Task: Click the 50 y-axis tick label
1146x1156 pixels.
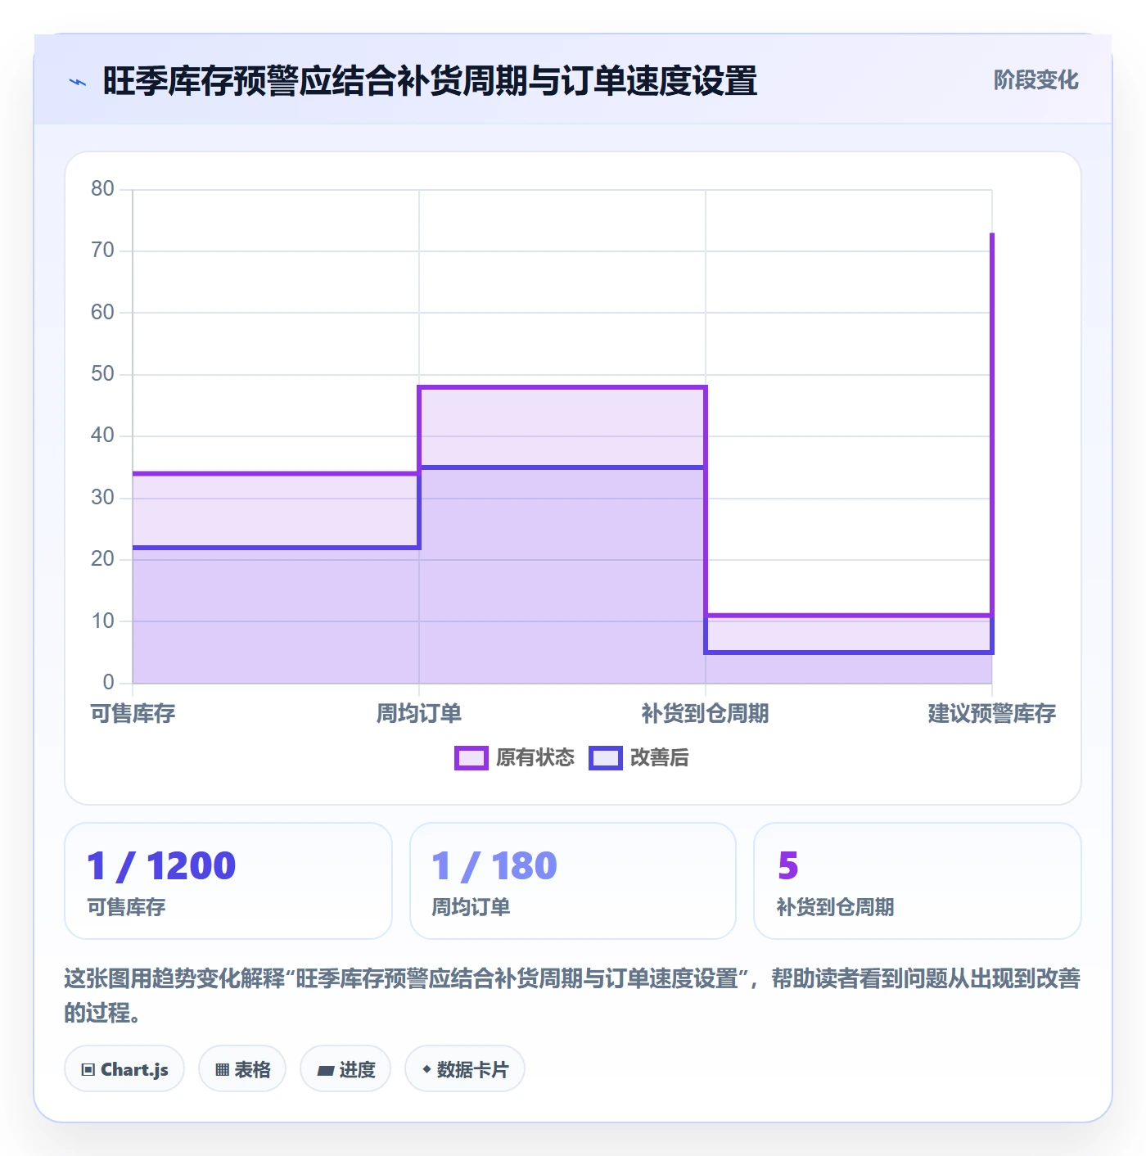Action: click(x=102, y=374)
